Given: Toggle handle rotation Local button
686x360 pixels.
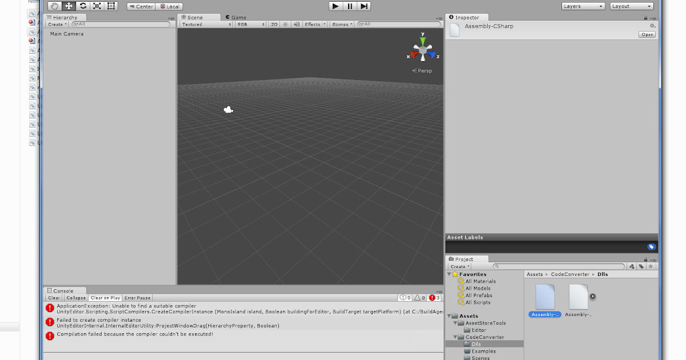Looking at the screenshot, I should [x=169, y=6].
